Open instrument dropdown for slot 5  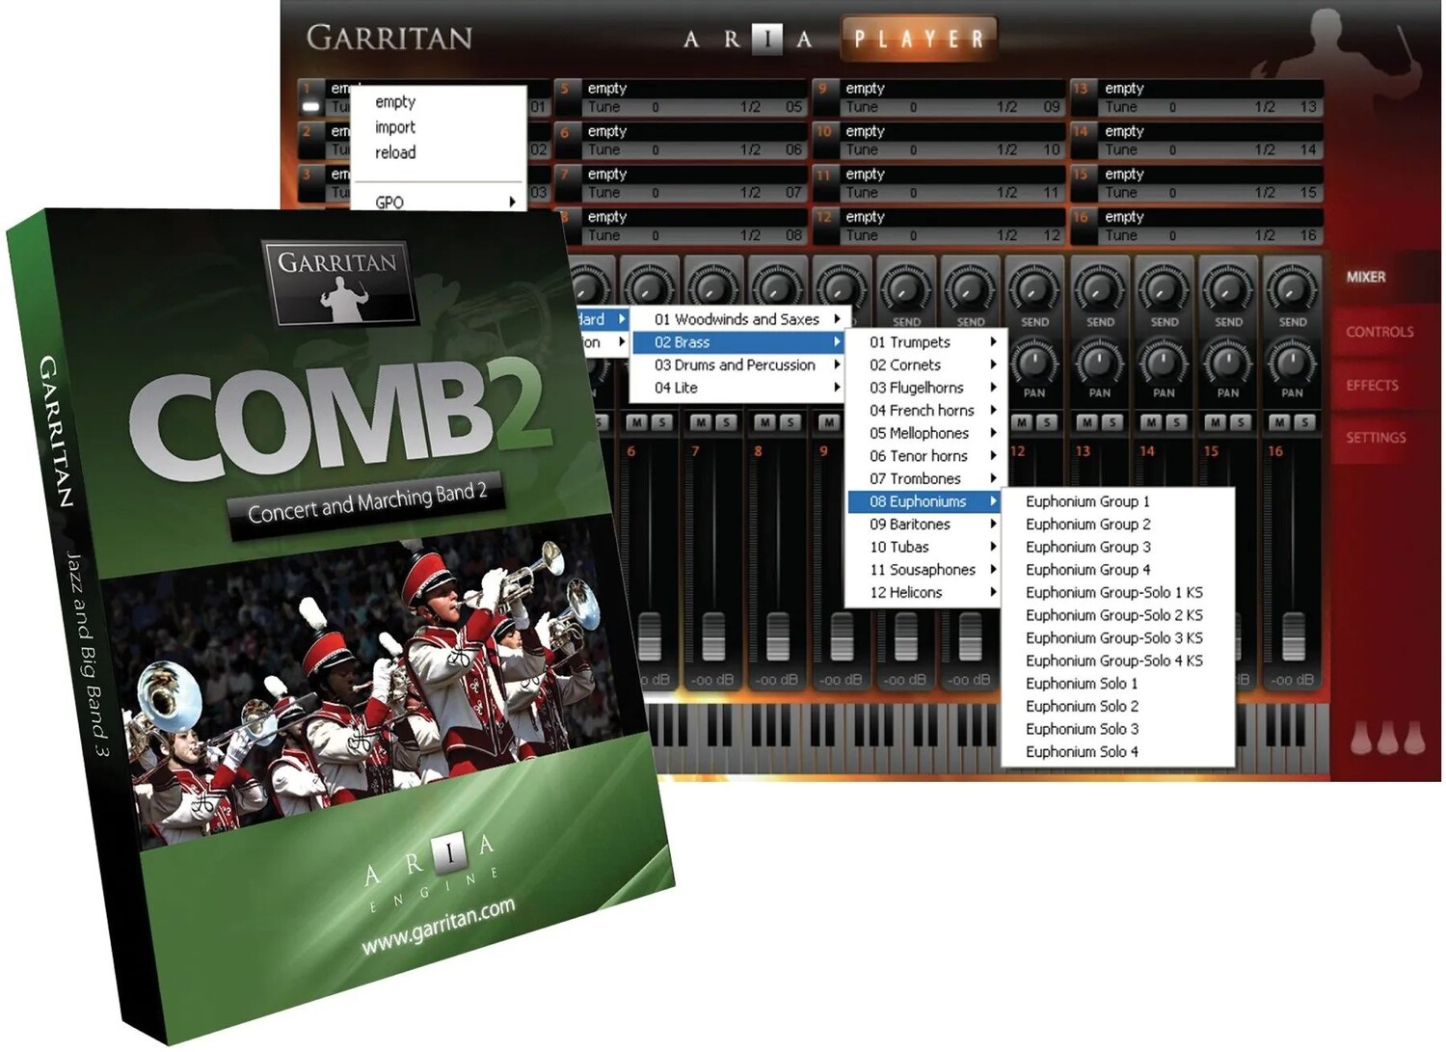[693, 88]
